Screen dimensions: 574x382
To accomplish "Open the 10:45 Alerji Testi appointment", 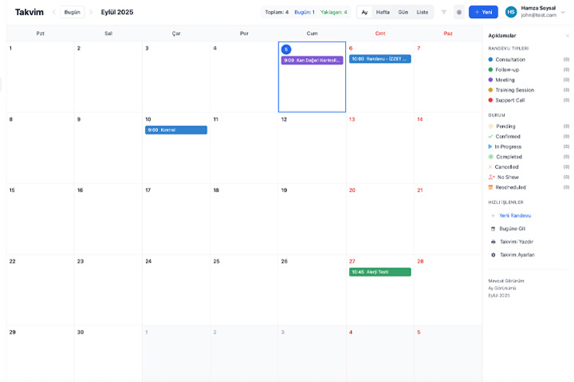I will point(379,272).
